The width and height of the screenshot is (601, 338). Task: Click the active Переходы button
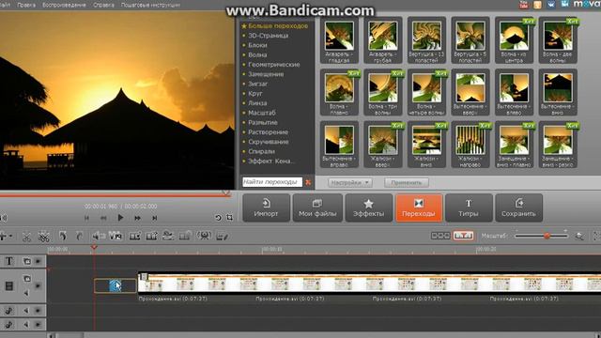coord(419,208)
